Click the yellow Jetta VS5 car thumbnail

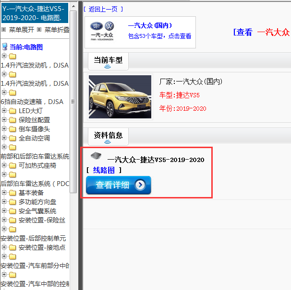[x=120, y=97]
